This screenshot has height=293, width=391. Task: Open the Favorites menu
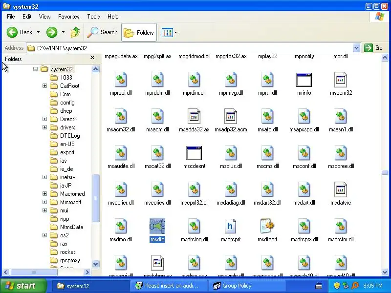[x=68, y=17]
